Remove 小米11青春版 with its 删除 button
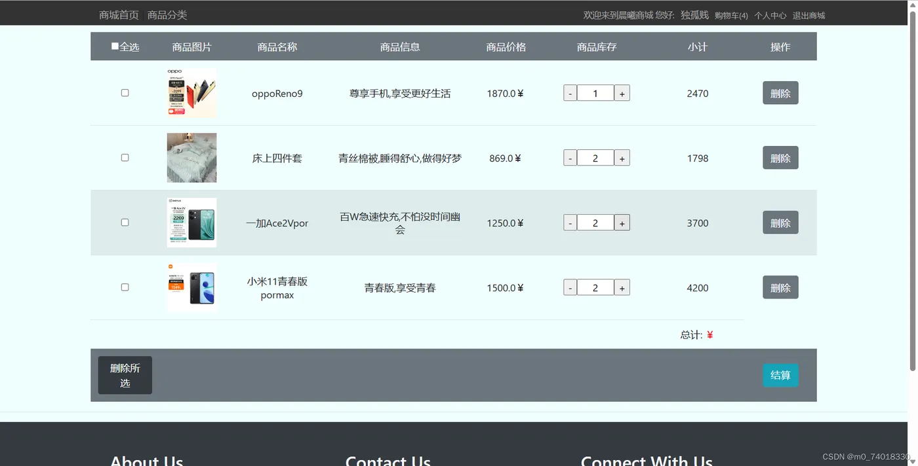This screenshot has height=466, width=918. point(780,287)
